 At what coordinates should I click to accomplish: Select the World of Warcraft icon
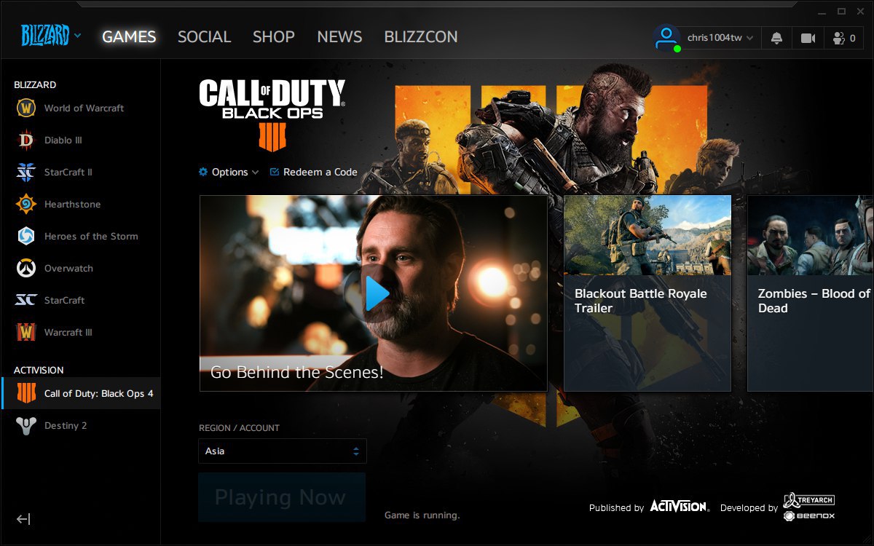(x=25, y=108)
